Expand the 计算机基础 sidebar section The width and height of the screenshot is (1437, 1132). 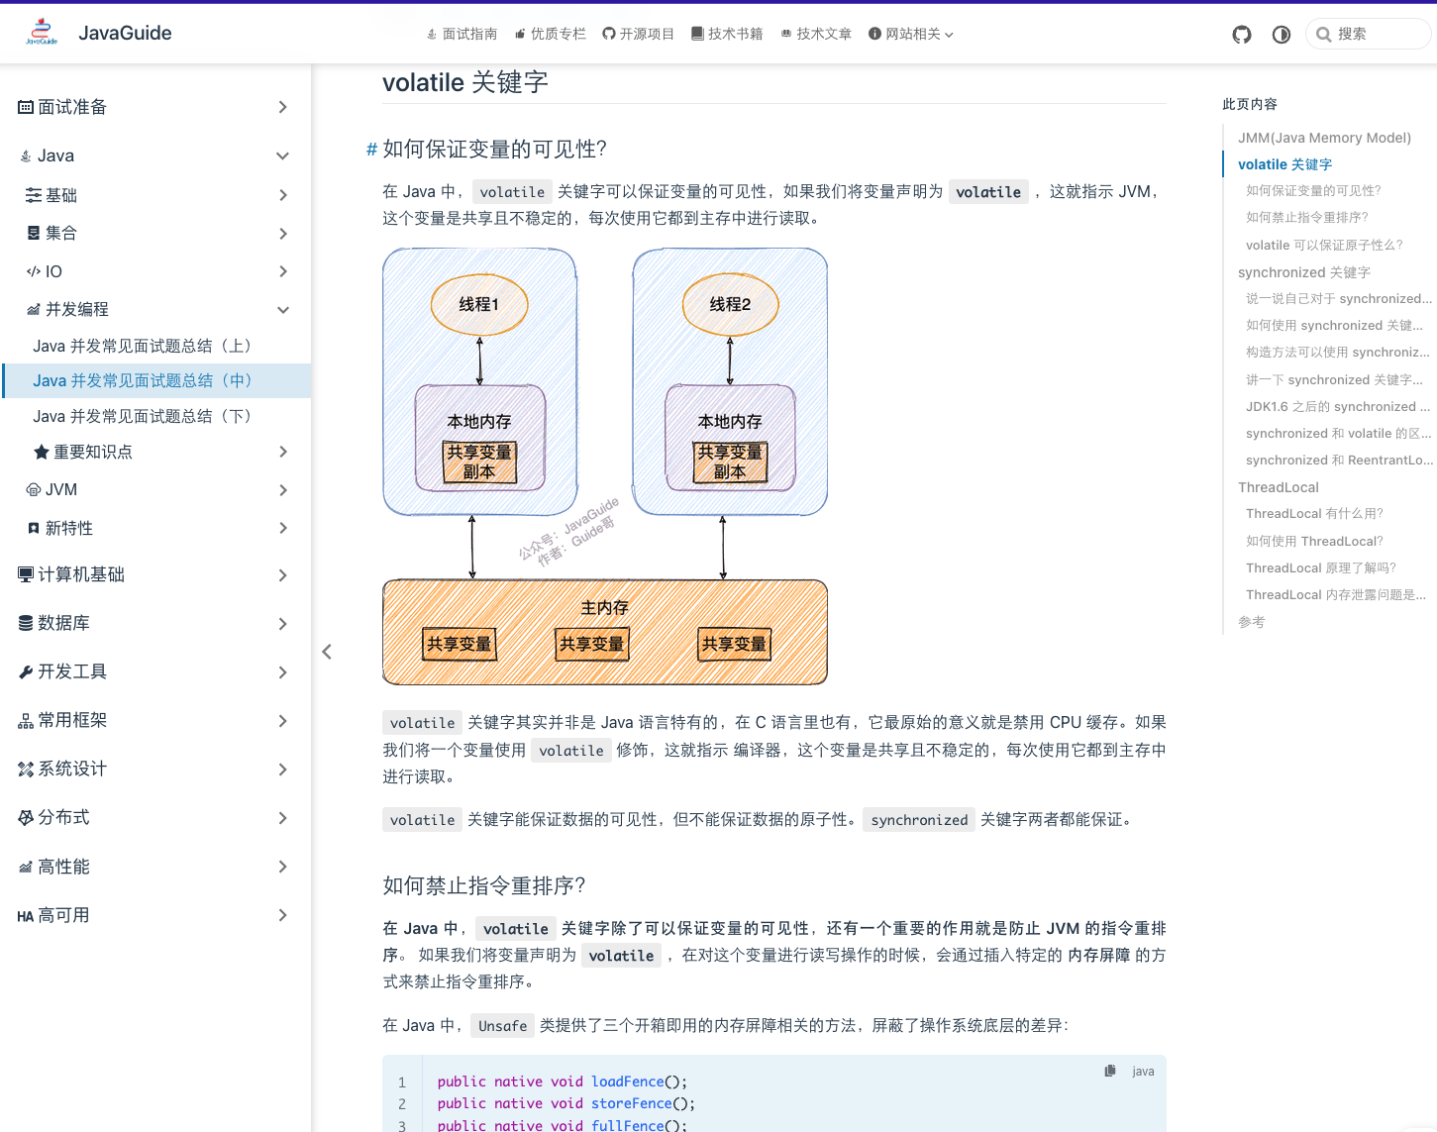(155, 574)
